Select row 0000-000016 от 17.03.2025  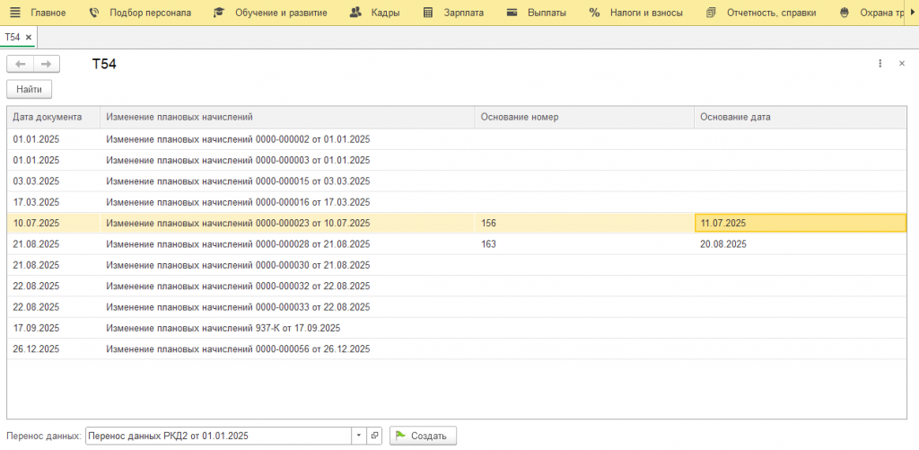[457, 202]
